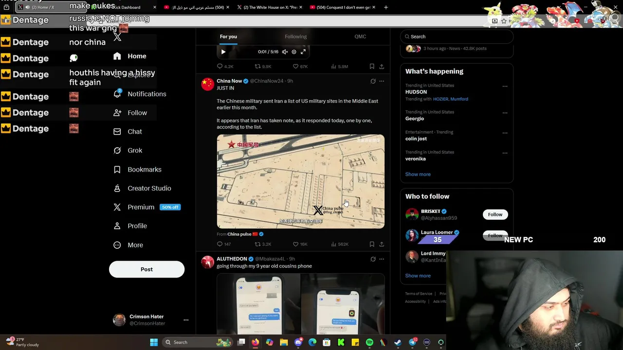Bookmark the China Now post
Screen dimensions: 623x350
372,244
